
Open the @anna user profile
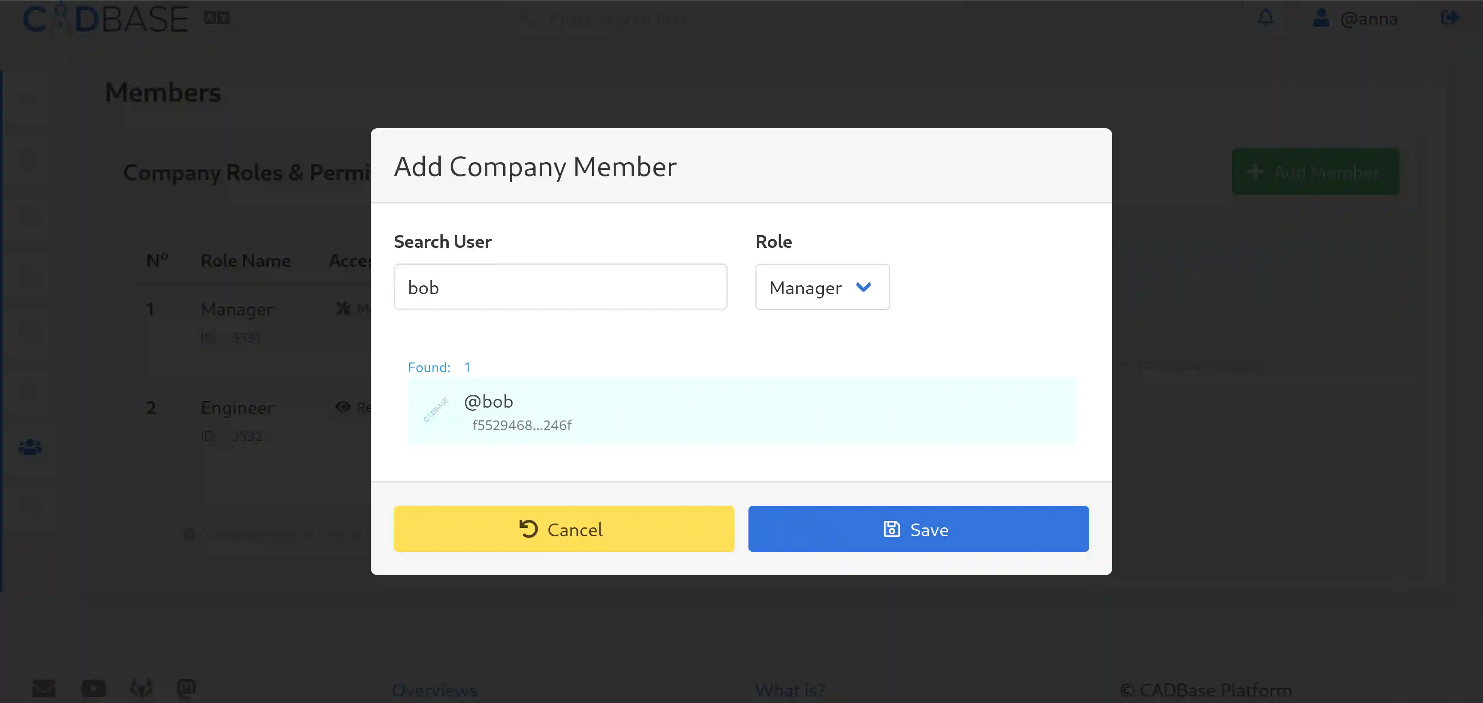(1355, 19)
